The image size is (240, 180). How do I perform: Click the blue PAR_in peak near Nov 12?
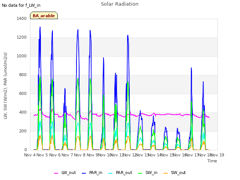click(x=128, y=35)
